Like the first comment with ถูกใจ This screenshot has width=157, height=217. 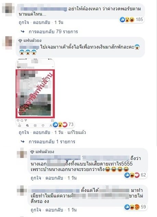tap(24, 22)
